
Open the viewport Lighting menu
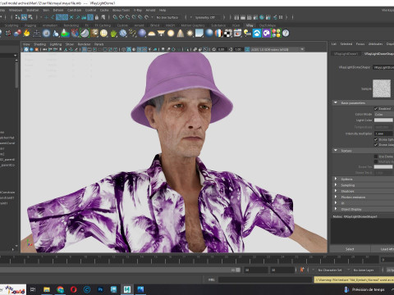[x=56, y=44]
